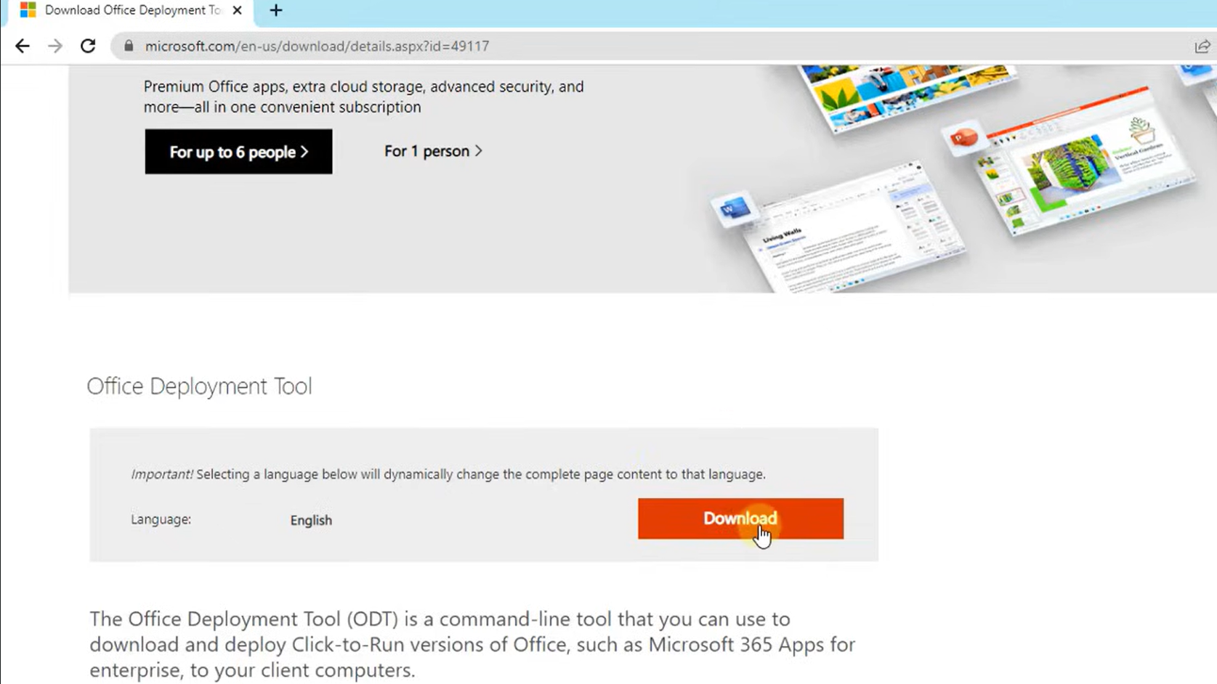The width and height of the screenshot is (1217, 684).
Task: Go back to the previous page
Action: 23,46
